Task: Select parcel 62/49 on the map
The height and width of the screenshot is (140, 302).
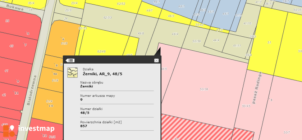Action: click(101, 51)
